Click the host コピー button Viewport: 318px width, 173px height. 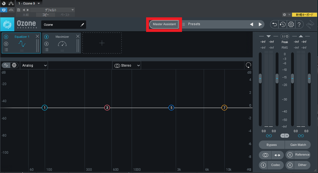45,15
